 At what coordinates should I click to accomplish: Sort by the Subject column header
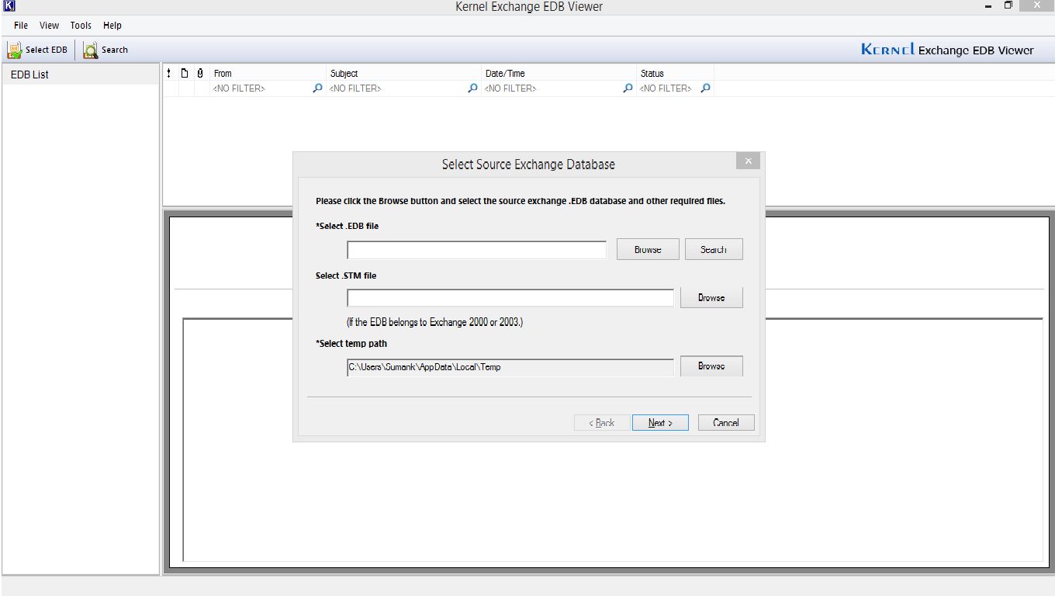pyautogui.click(x=404, y=73)
